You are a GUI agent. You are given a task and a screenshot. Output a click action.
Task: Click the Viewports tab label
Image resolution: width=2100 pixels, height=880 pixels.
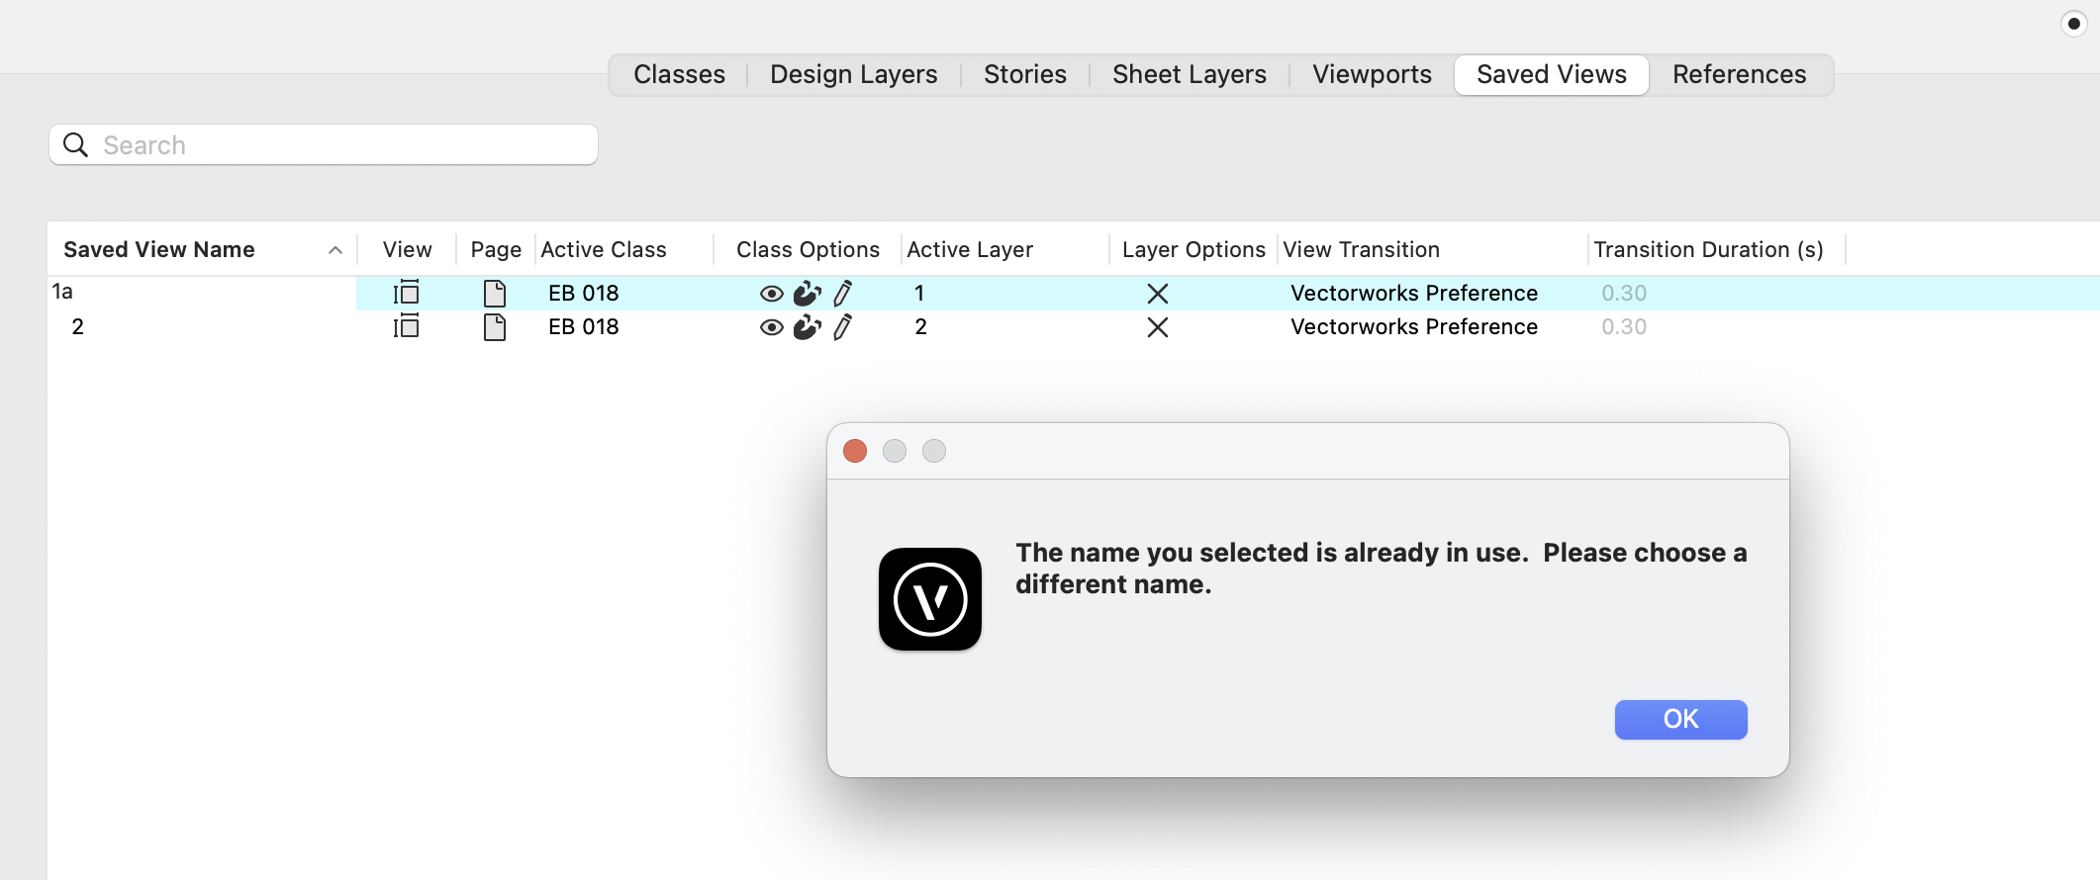(x=1372, y=74)
